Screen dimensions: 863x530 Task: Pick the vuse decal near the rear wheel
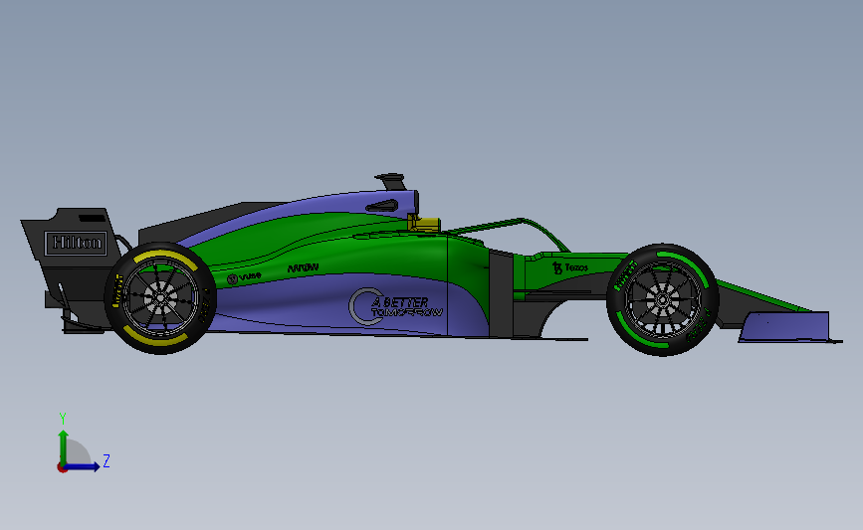click(x=244, y=277)
